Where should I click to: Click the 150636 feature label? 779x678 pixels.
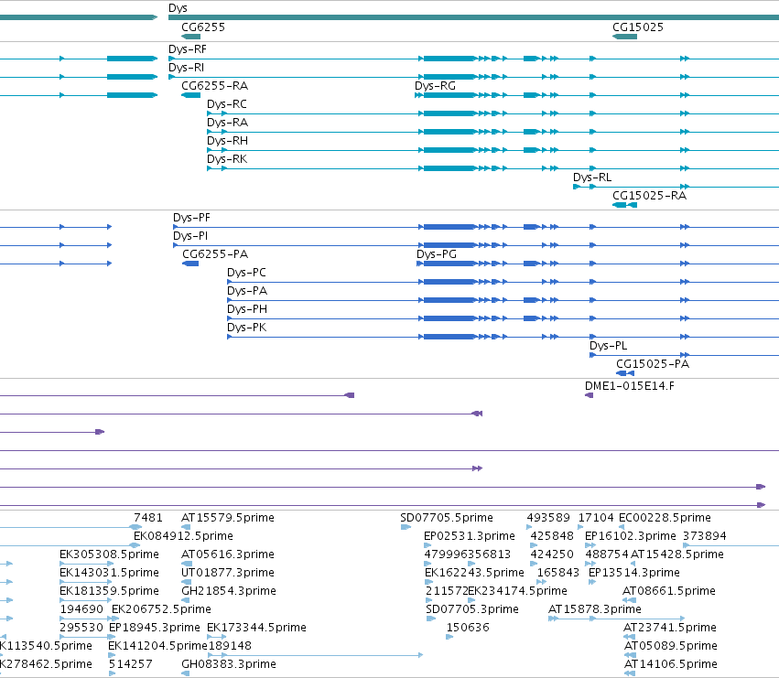click(x=468, y=629)
